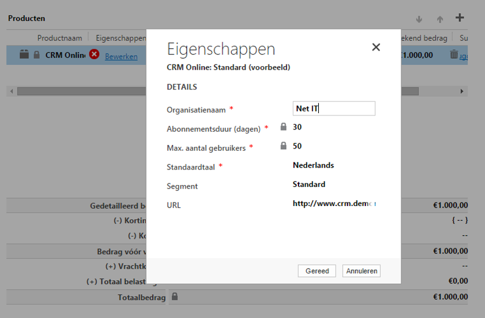Screen dimensions: 485x318
Task: Click the red error icon beside CRM Online
Action: (x=94, y=55)
